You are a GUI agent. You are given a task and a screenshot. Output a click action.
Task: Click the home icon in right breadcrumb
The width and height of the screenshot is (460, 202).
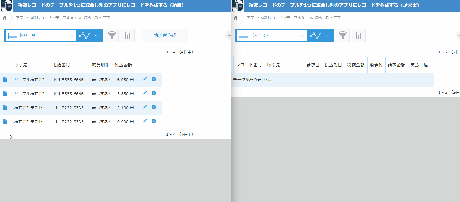coord(235,18)
